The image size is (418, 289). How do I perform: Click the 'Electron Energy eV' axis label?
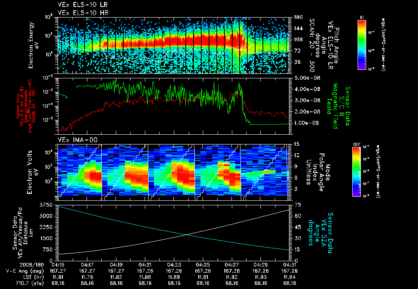(x=34, y=45)
